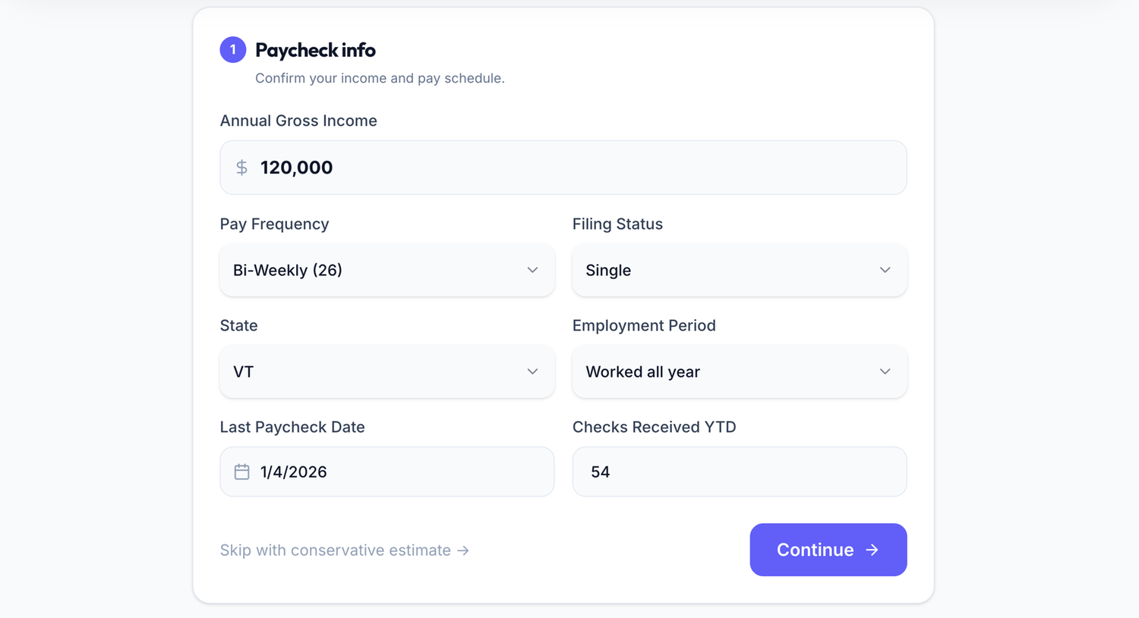
Task: Click the State field label
Action: 238,325
